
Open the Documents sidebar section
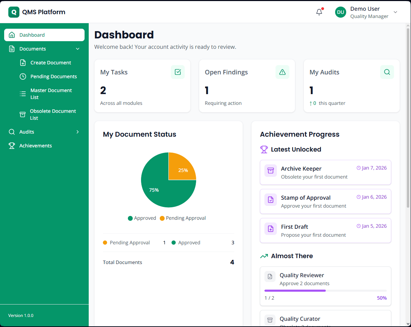point(44,49)
